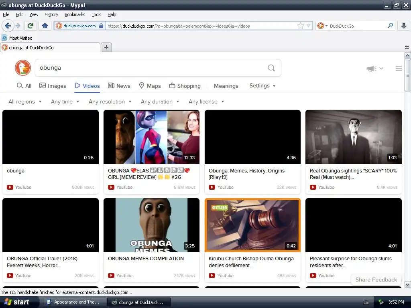This screenshot has width=411, height=308.
Task: Expand the Any time filter
Action: (65, 101)
